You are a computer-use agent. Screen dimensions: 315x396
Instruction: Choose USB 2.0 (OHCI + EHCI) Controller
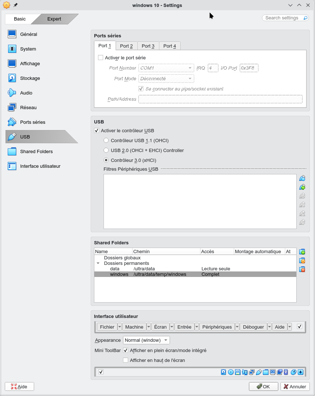[106, 151]
